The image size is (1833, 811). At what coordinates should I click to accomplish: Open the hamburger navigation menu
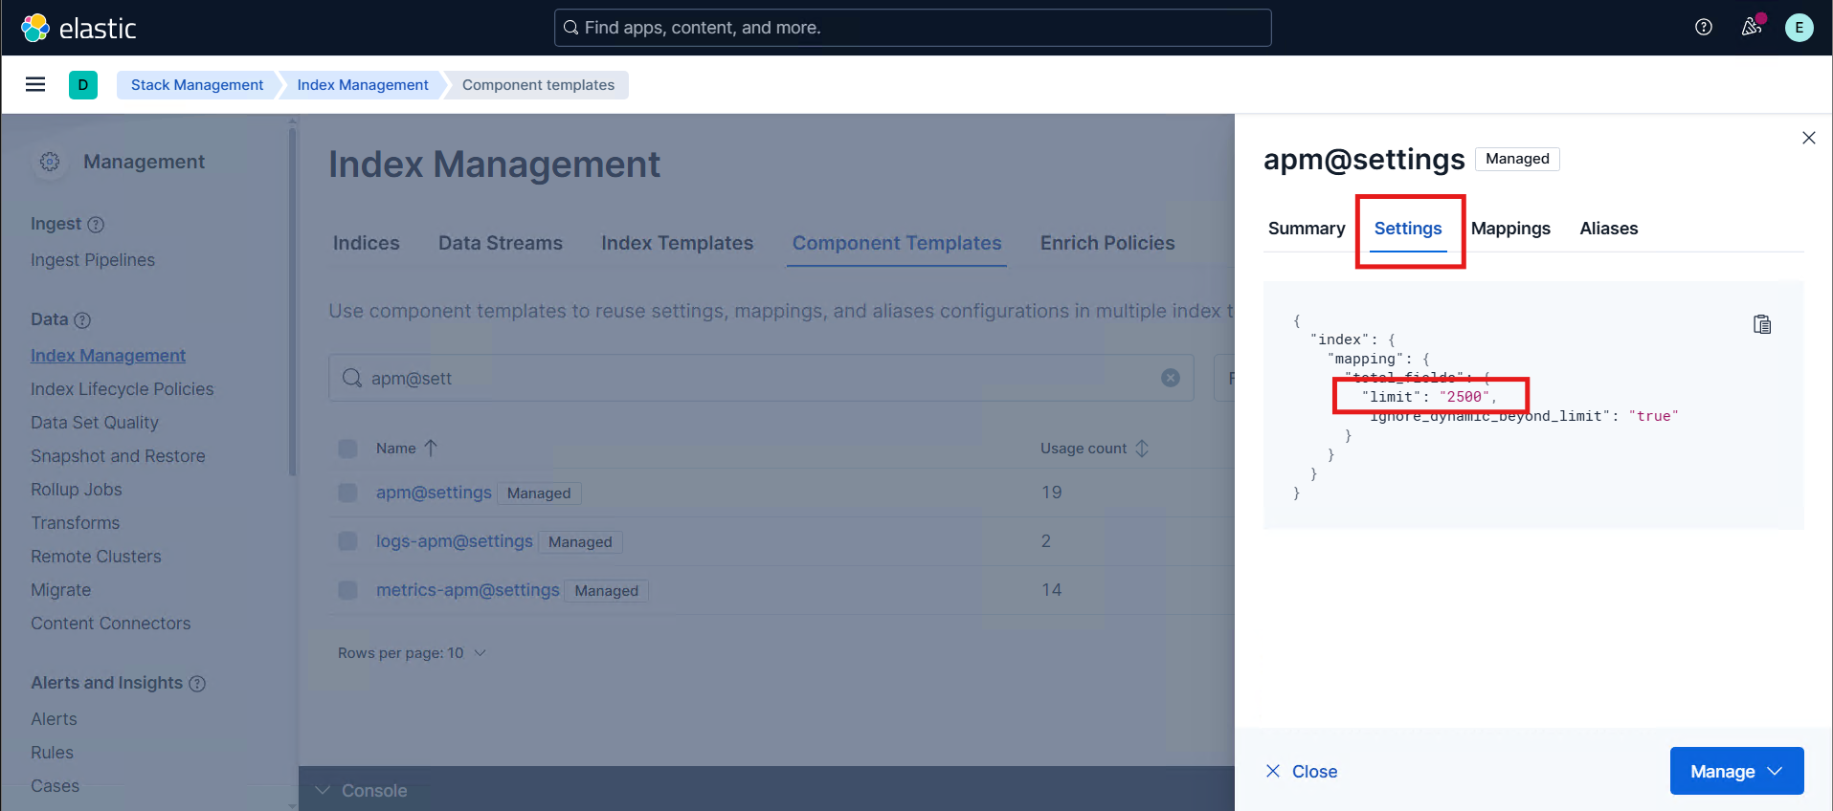click(x=35, y=84)
